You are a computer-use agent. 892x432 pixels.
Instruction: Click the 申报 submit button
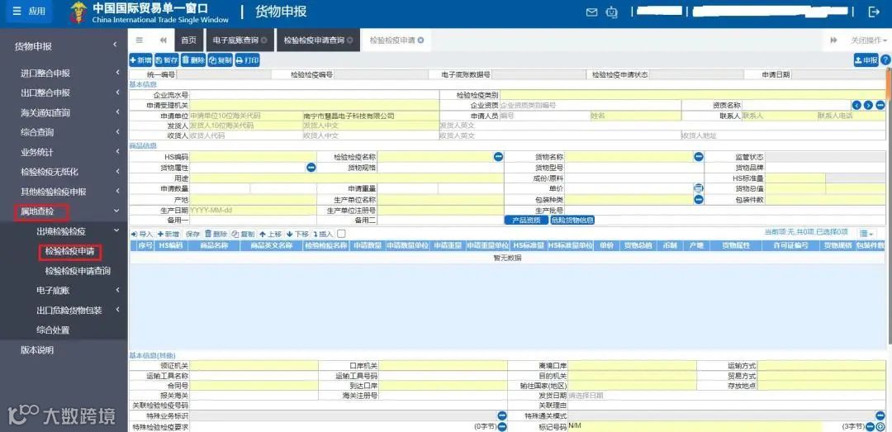[x=866, y=60]
